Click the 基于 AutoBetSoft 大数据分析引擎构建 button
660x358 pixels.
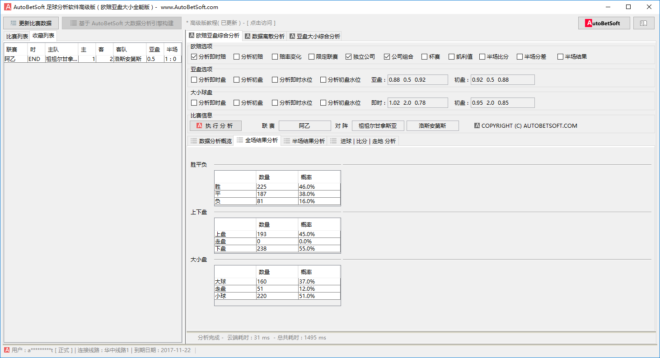122,23
